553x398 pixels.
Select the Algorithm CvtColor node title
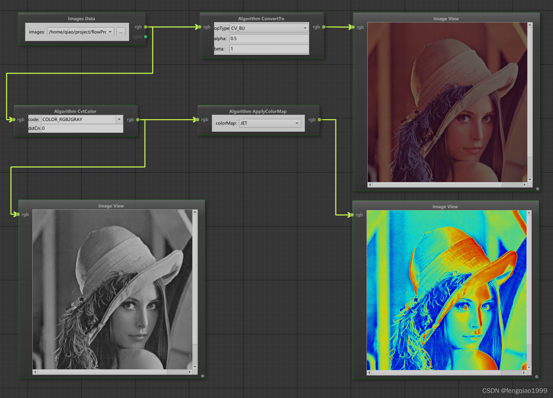(x=75, y=111)
